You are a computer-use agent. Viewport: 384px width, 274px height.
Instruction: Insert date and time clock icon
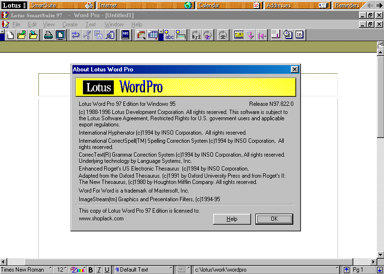tap(288, 35)
